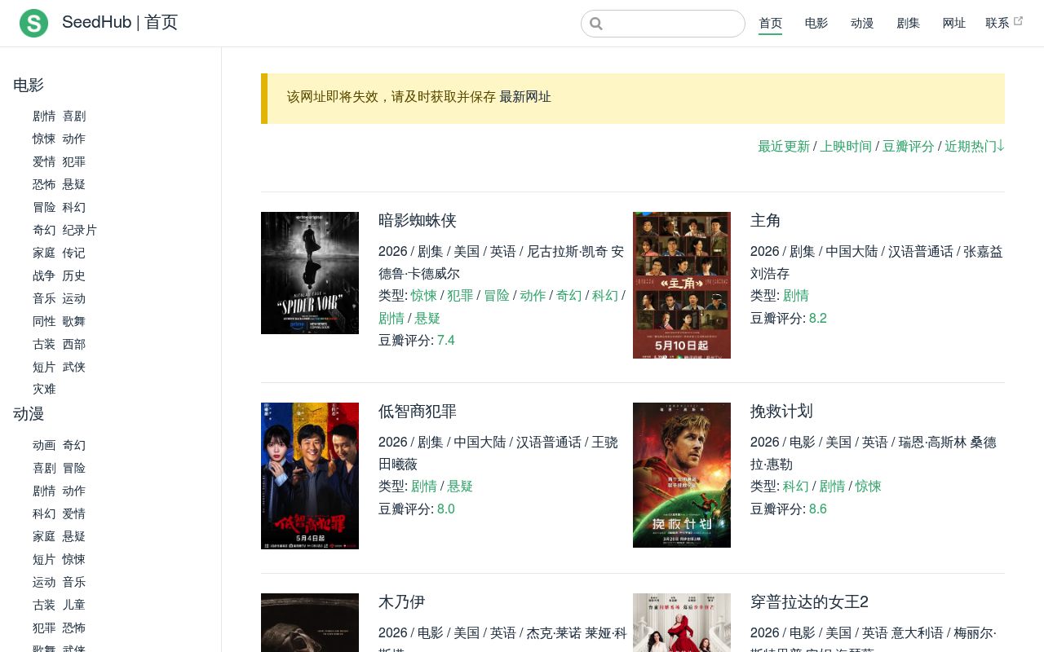1044x652 pixels.
Task: Sort by 最近更新
Action: click(x=784, y=147)
